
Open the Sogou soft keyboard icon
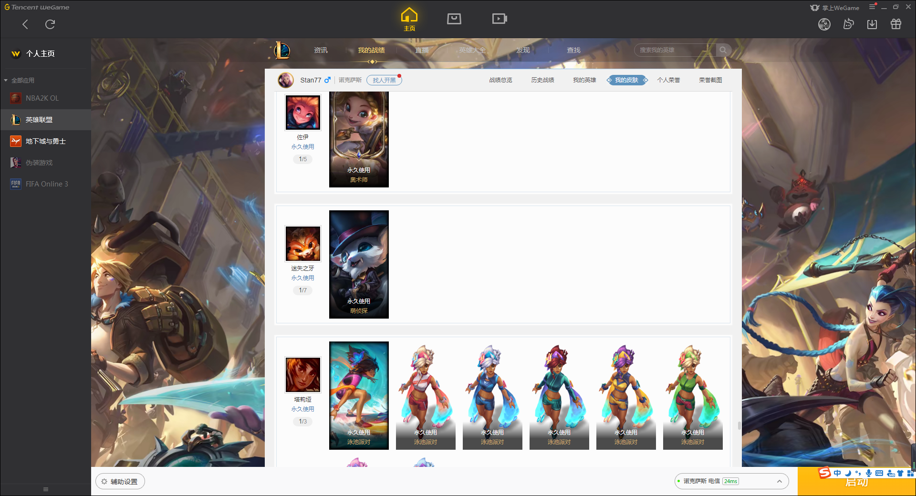click(x=879, y=473)
